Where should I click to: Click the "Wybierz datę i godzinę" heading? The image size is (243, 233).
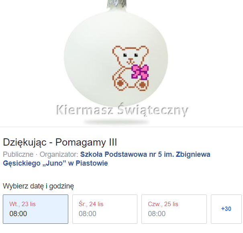39,186
